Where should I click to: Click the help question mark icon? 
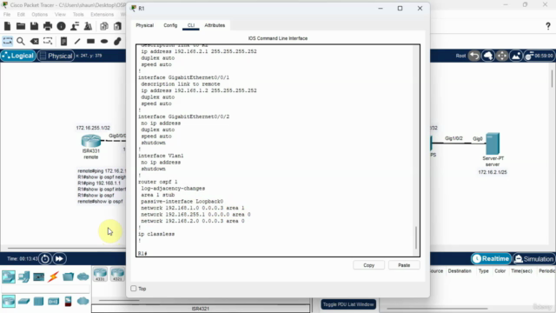coord(548,26)
